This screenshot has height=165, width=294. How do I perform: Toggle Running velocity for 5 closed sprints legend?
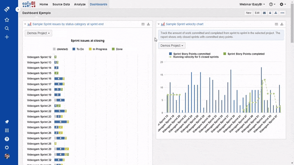pos(194,57)
